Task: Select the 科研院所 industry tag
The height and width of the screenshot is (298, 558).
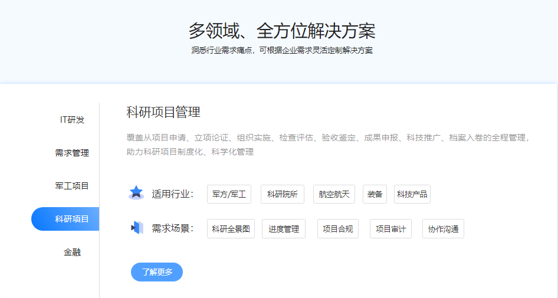Action: [x=283, y=194]
